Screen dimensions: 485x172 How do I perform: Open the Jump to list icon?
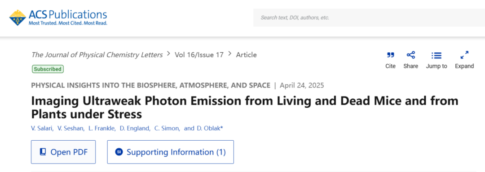click(x=436, y=55)
